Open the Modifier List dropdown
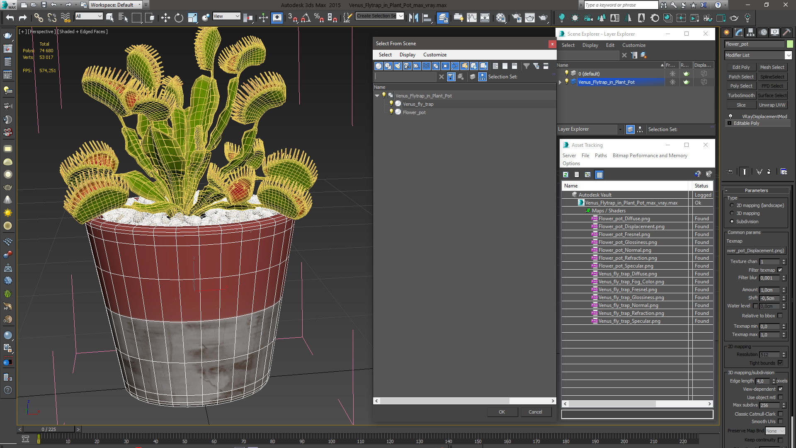796x448 pixels. tap(788, 55)
